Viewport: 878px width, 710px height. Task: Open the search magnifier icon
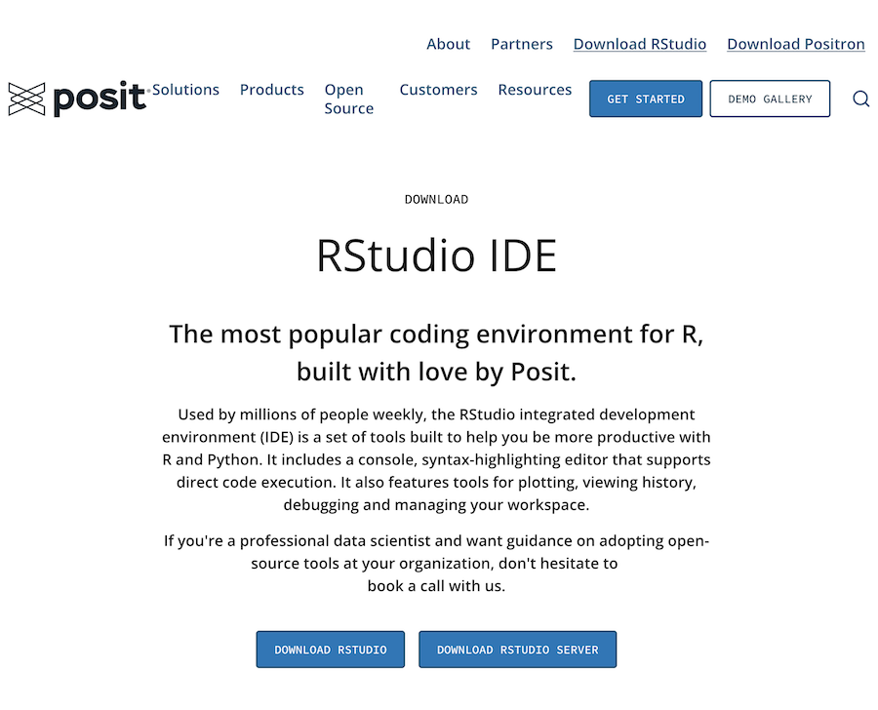tap(860, 99)
